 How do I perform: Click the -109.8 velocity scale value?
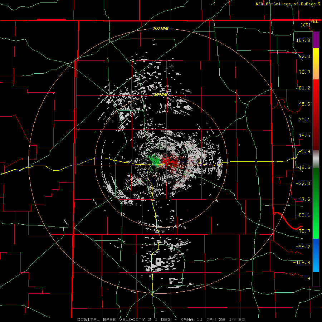coord(302,263)
